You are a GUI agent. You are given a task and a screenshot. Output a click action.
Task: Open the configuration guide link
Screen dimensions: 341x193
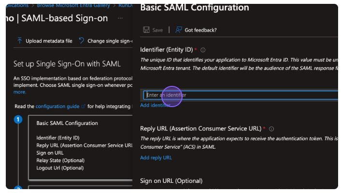point(58,106)
